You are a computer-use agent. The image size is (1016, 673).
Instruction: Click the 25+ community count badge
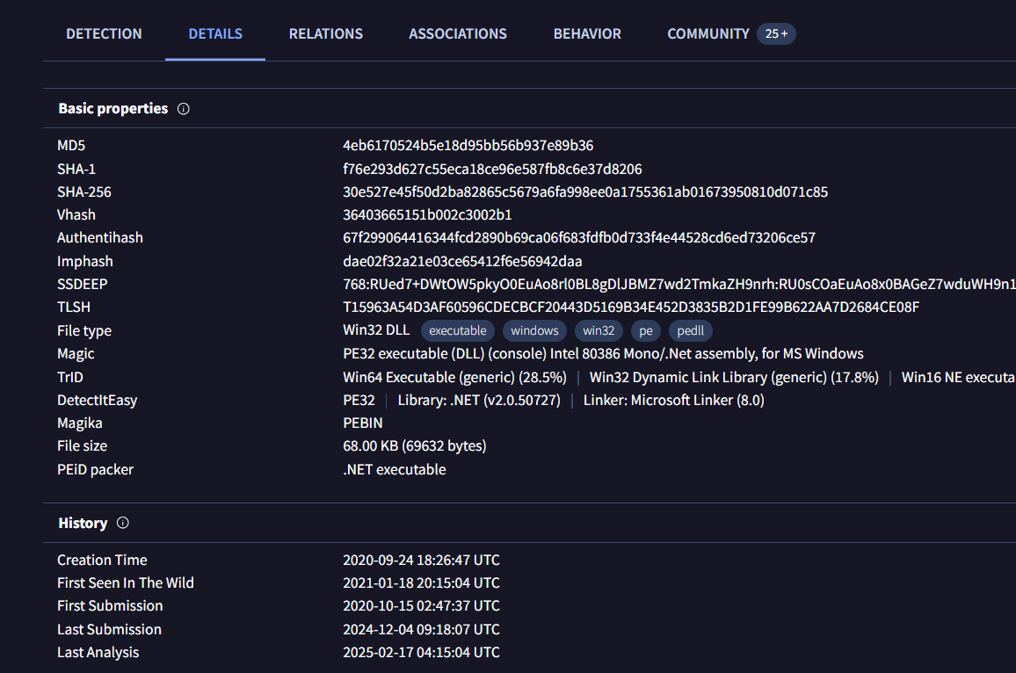coord(776,33)
